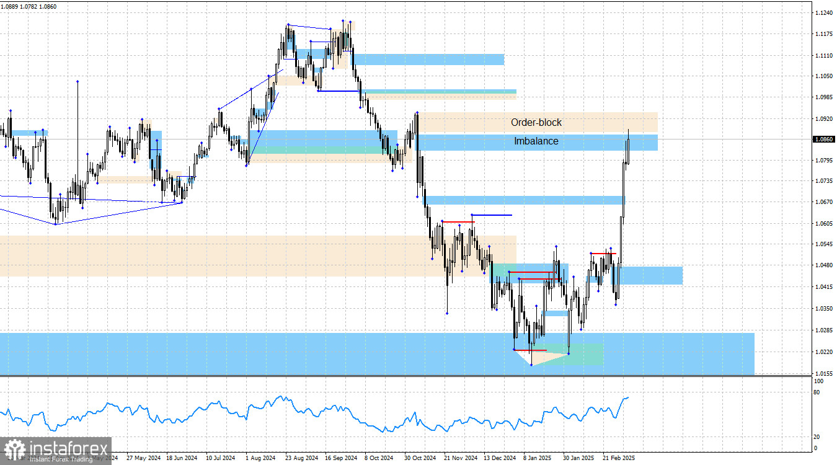Viewport: 837px width, 465px height.
Task: Click the 23 Aug 2024 date label
Action: [301, 458]
